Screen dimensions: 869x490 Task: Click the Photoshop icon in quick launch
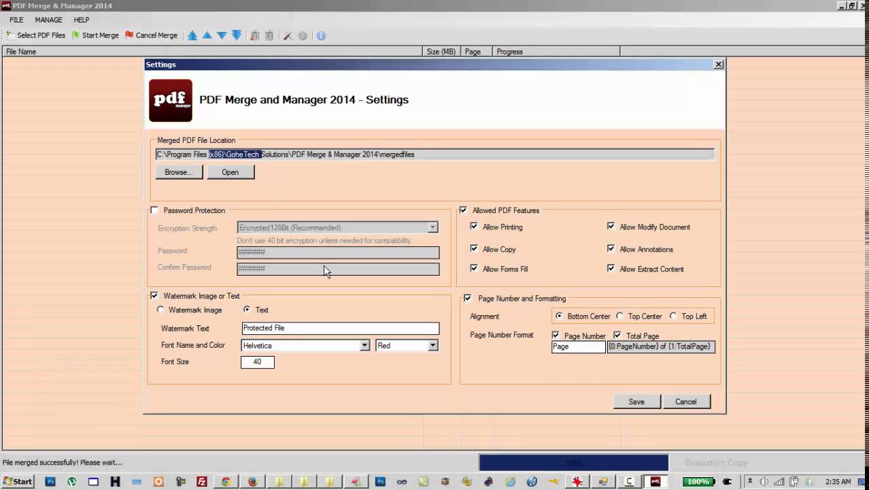click(50, 482)
